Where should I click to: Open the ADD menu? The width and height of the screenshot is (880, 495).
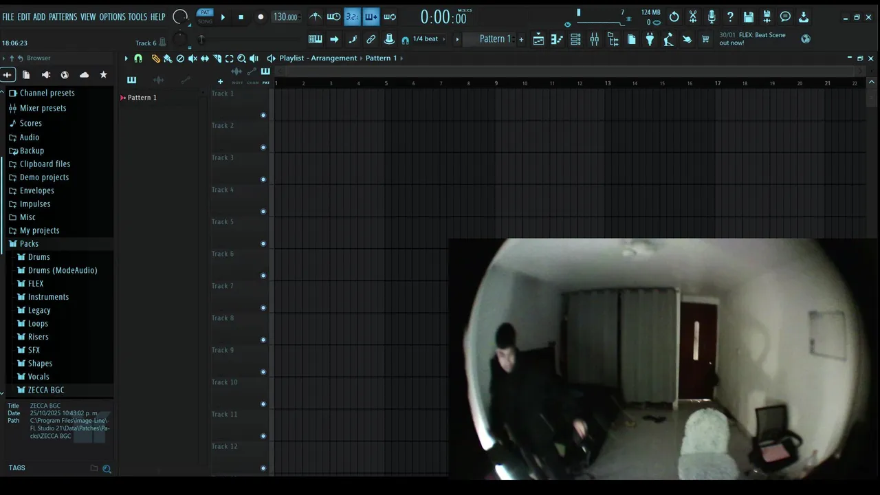point(39,16)
